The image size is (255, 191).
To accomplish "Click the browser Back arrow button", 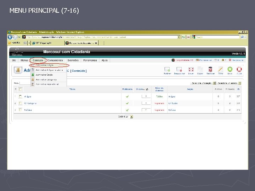I will click(10, 37).
